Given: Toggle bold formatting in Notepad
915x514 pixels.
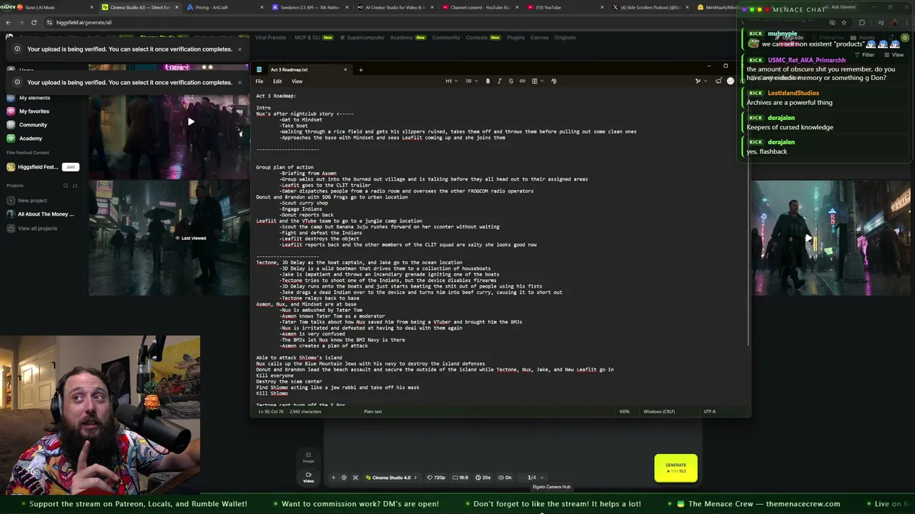Looking at the screenshot, I should click(488, 81).
